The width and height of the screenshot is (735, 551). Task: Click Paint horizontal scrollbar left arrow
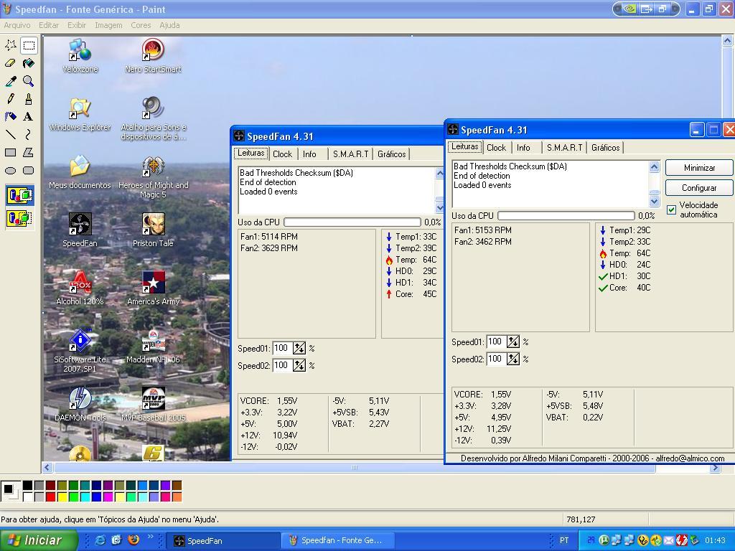(x=47, y=467)
